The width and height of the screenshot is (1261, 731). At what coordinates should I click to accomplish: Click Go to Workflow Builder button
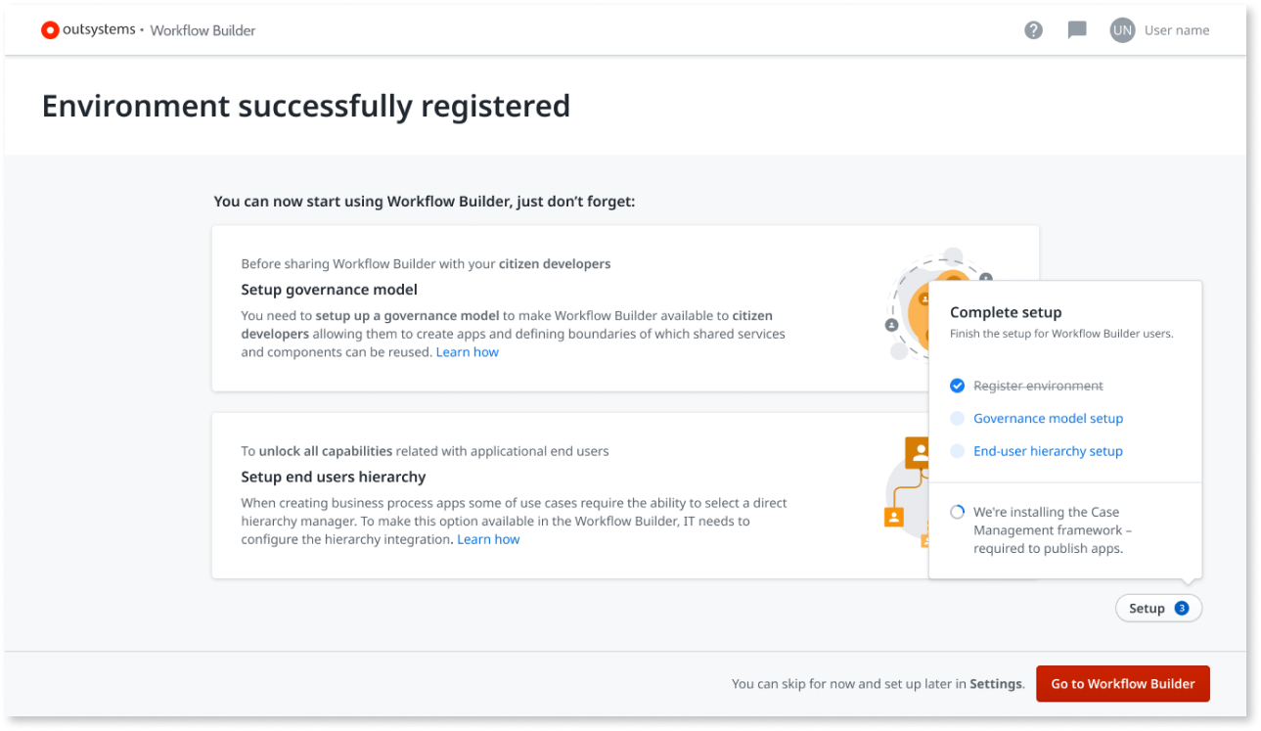click(x=1122, y=683)
